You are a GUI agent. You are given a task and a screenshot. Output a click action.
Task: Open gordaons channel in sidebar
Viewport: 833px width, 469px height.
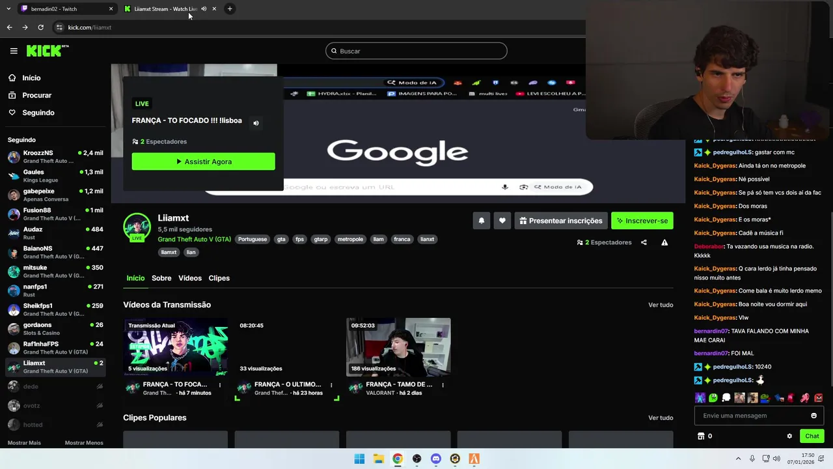[x=55, y=329]
